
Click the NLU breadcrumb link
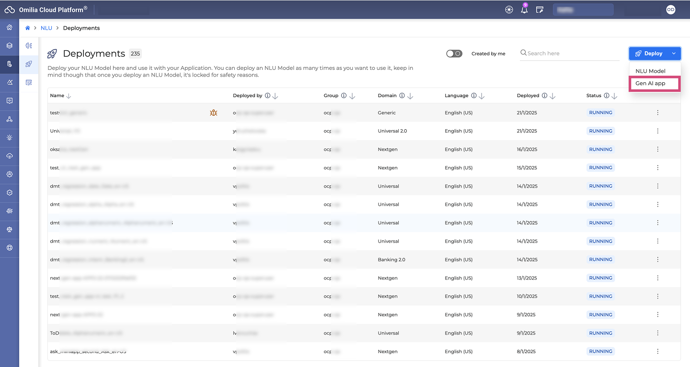46,28
